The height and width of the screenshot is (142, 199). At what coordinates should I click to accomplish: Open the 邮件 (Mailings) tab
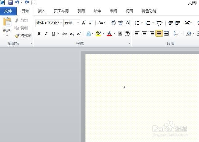(97, 11)
